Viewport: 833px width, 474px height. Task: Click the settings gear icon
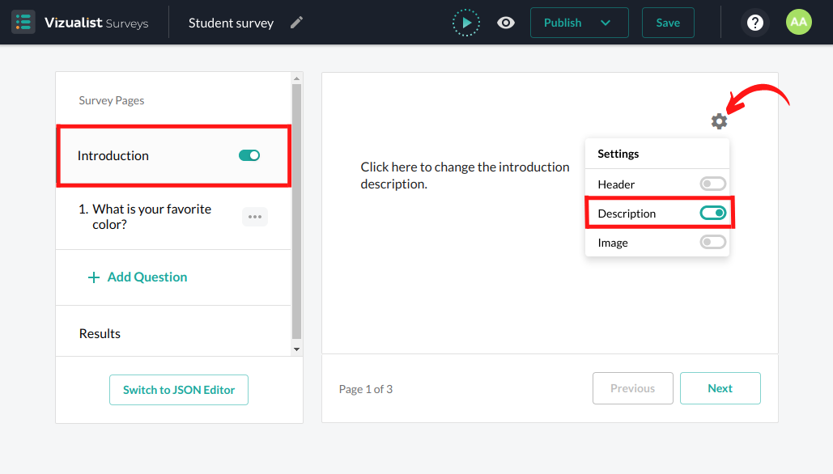(719, 121)
